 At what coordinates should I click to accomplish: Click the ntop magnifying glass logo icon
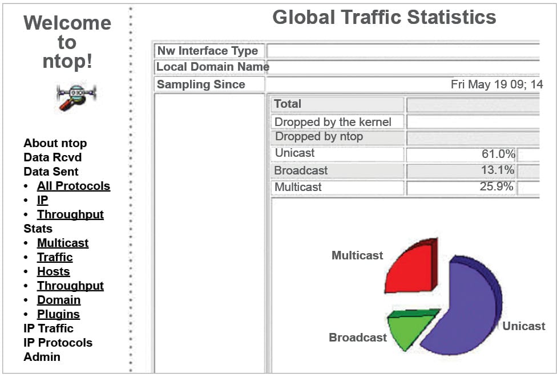[76, 96]
